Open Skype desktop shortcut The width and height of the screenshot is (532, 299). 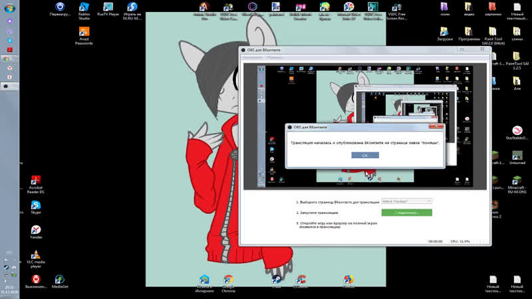(36, 207)
